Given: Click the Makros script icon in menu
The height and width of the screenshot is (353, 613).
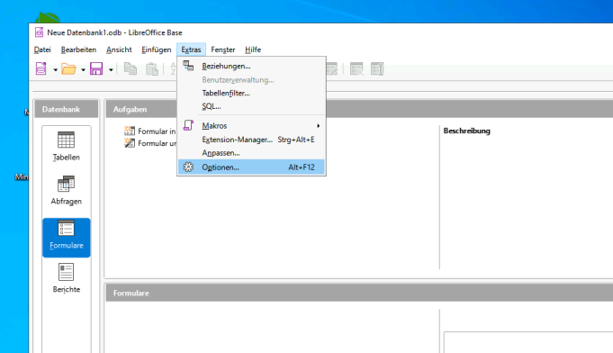Looking at the screenshot, I should point(188,125).
